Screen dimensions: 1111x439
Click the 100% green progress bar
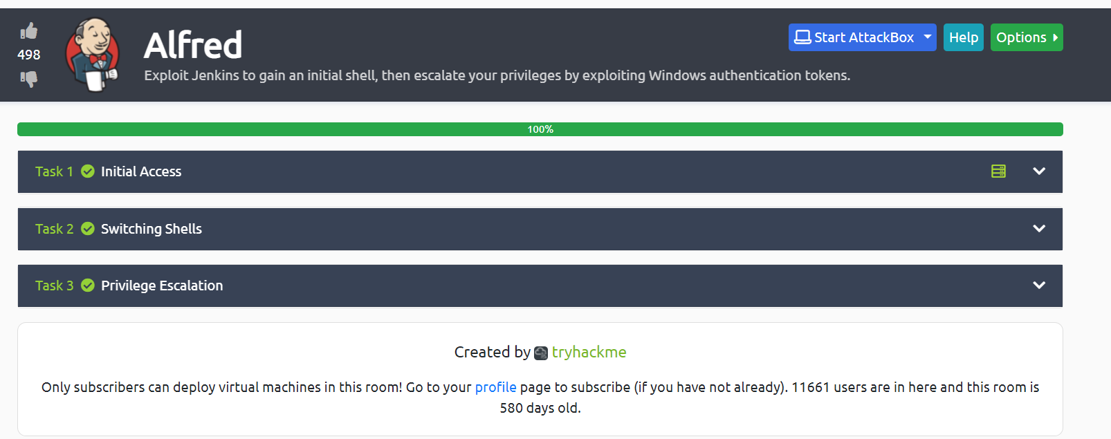tap(540, 129)
